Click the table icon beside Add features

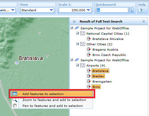point(15,94)
